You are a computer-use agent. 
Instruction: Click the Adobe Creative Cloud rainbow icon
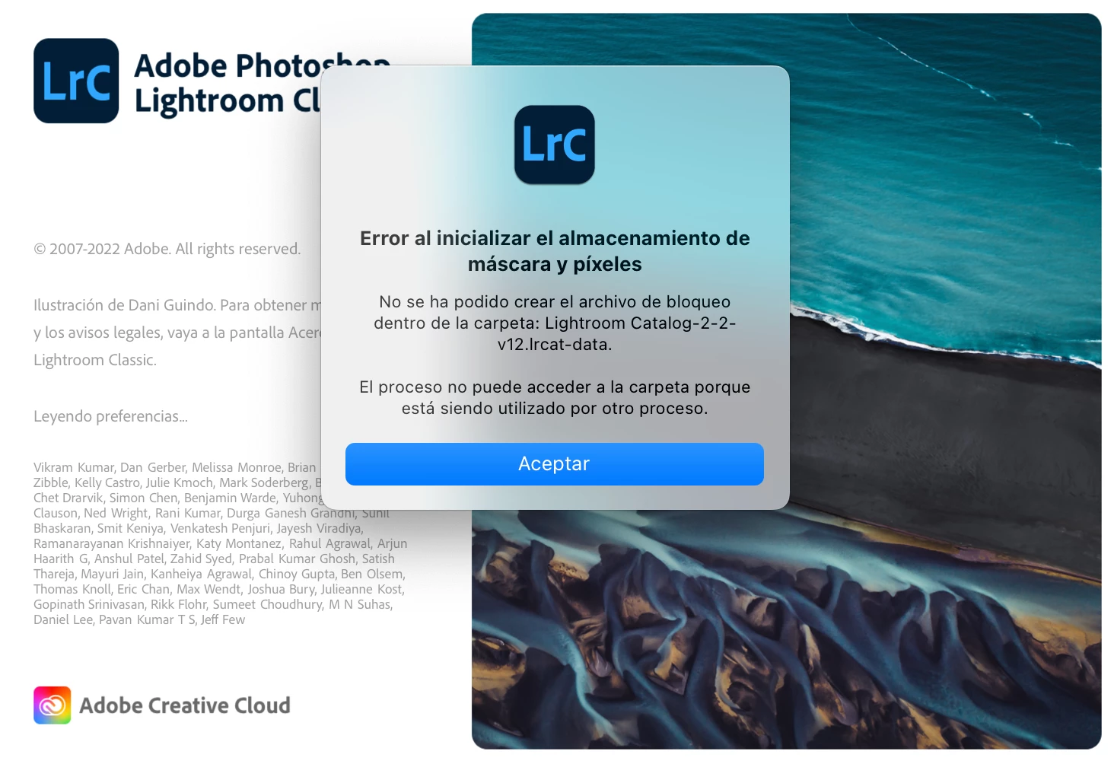(x=53, y=705)
